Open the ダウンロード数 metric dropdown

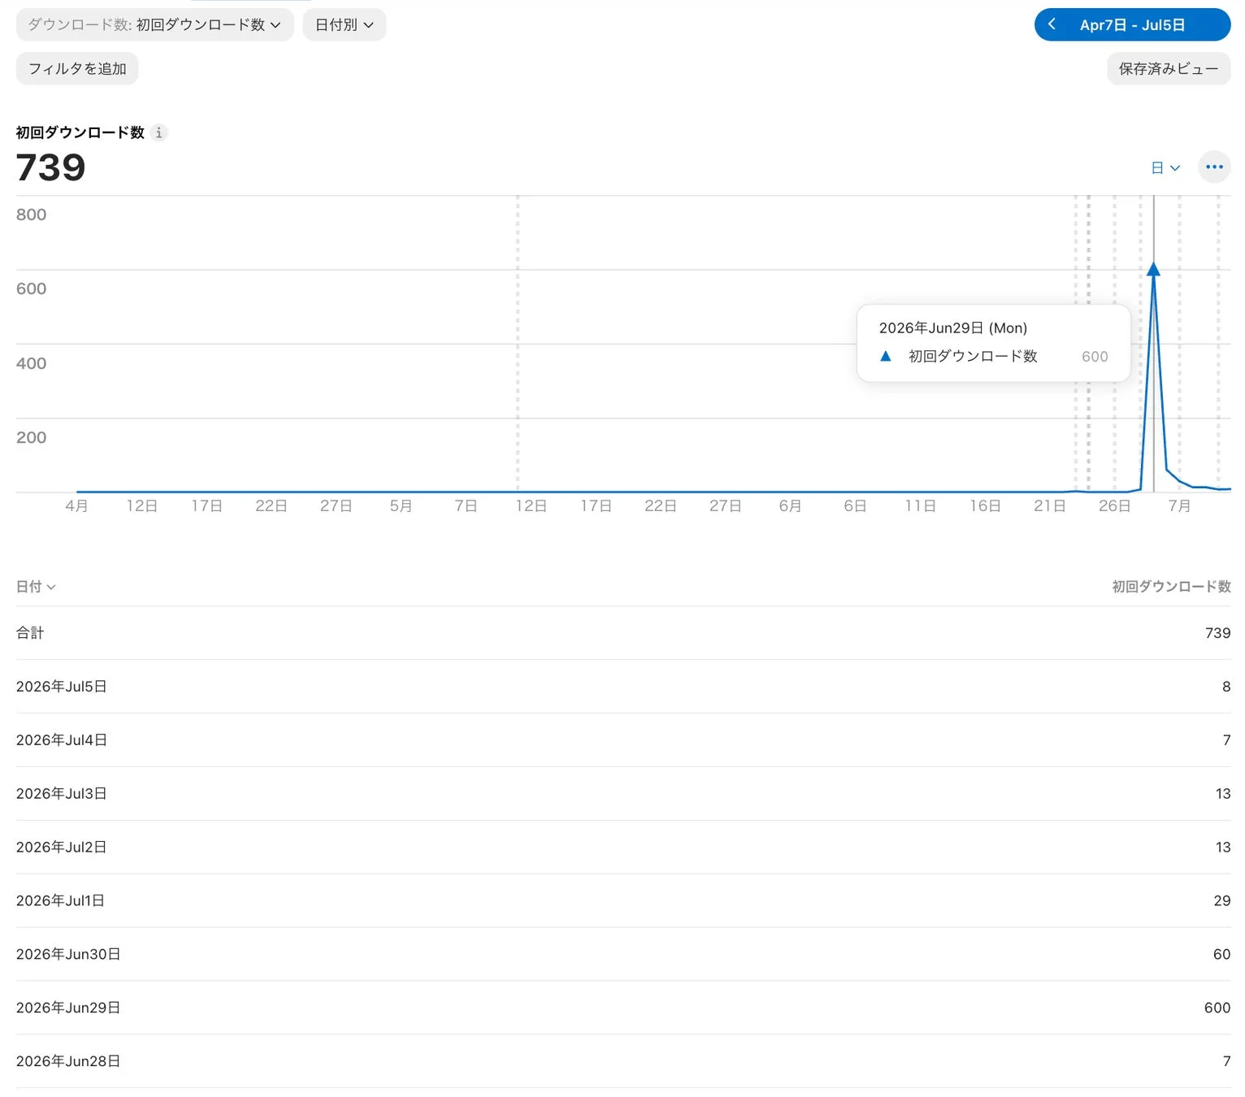click(154, 25)
